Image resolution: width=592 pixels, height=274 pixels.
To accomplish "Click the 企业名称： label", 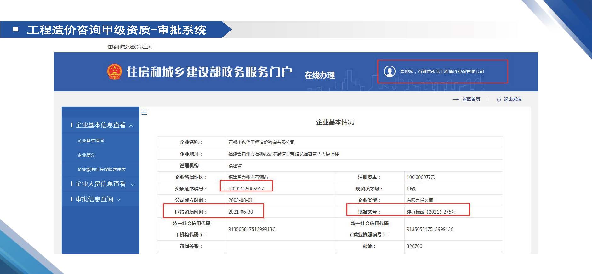I will pyautogui.click(x=191, y=142).
